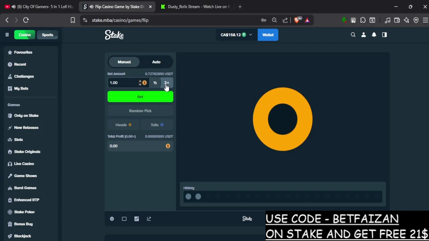Double the bet with 2× button
The height and width of the screenshot is (241, 429).
[x=167, y=83]
